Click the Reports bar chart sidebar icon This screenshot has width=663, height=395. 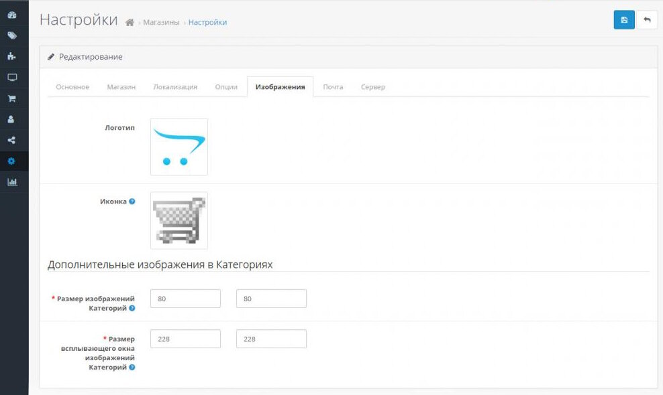tap(11, 181)
